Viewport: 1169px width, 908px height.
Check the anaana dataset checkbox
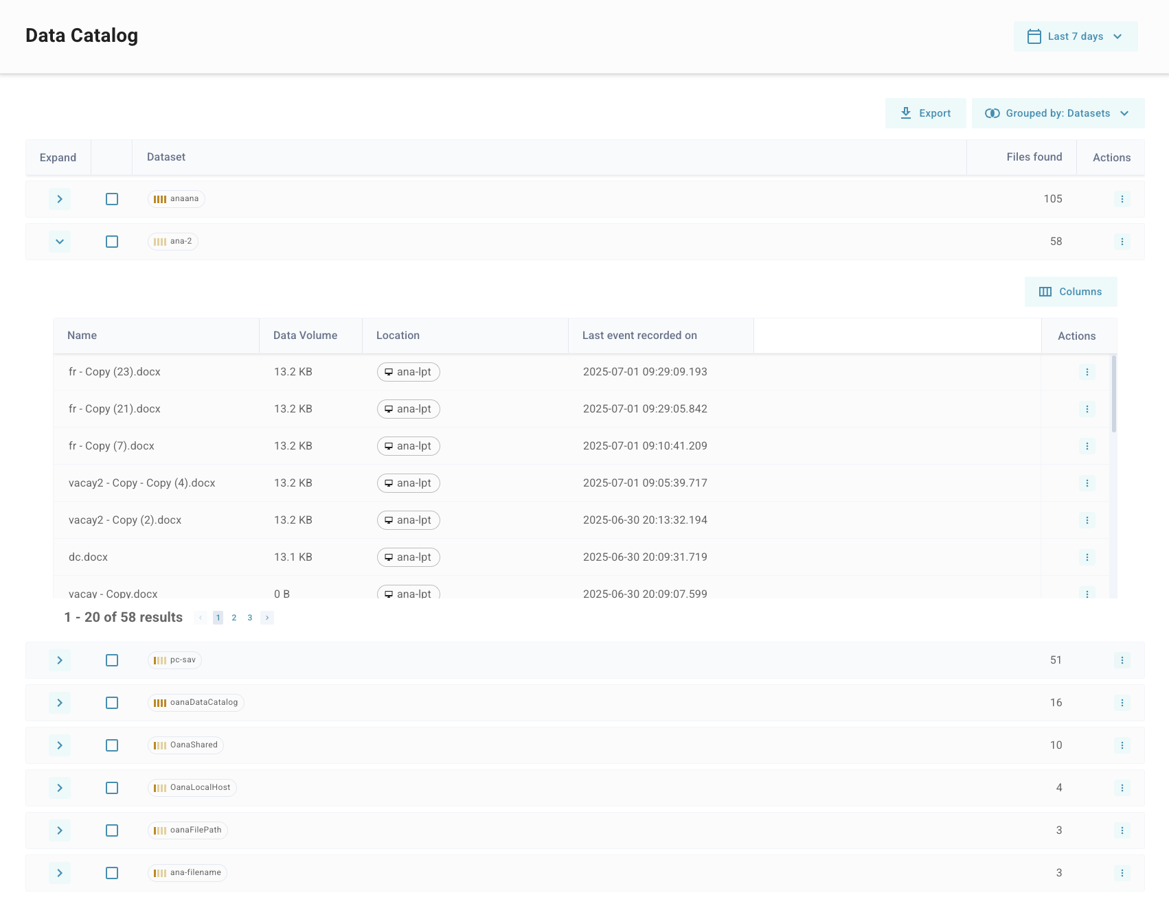[x=112, y=199]
